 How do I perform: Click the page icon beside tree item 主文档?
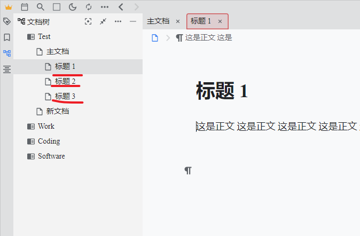click(40, 52)
